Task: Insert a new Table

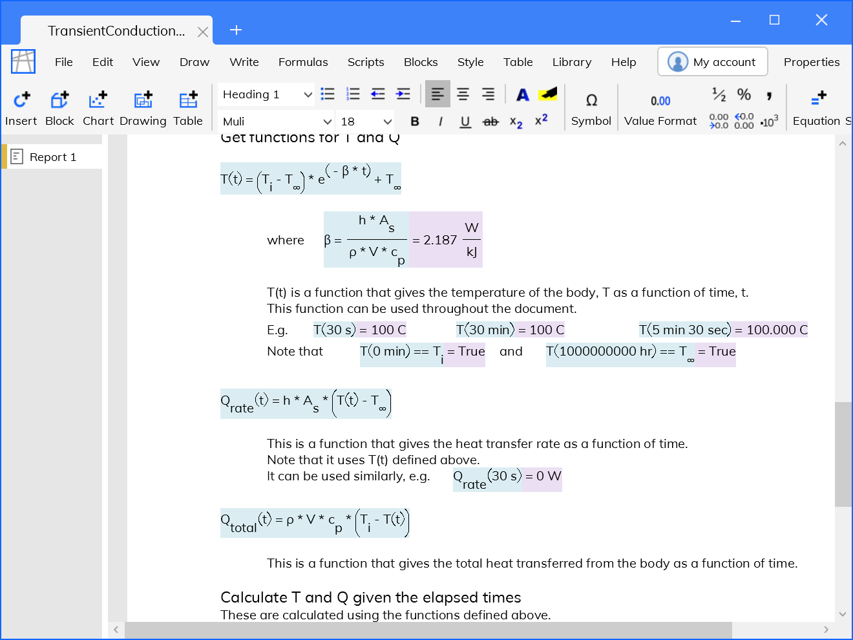Action: click(188, 107)
